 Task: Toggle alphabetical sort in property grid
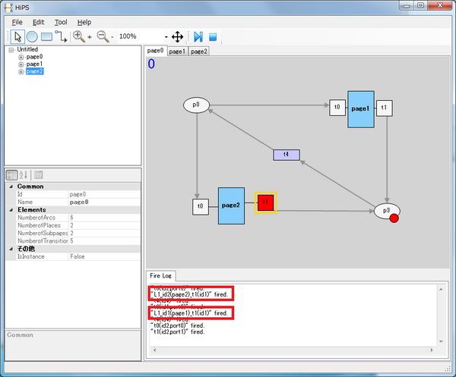24,175
